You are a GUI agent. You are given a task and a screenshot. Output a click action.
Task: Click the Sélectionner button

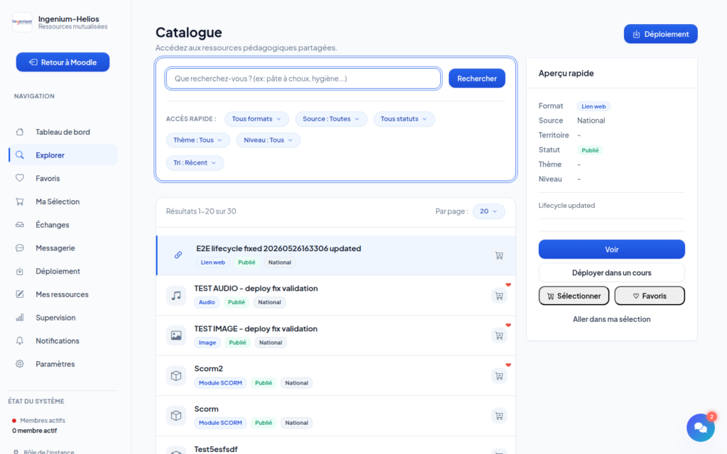click(574, 296)
